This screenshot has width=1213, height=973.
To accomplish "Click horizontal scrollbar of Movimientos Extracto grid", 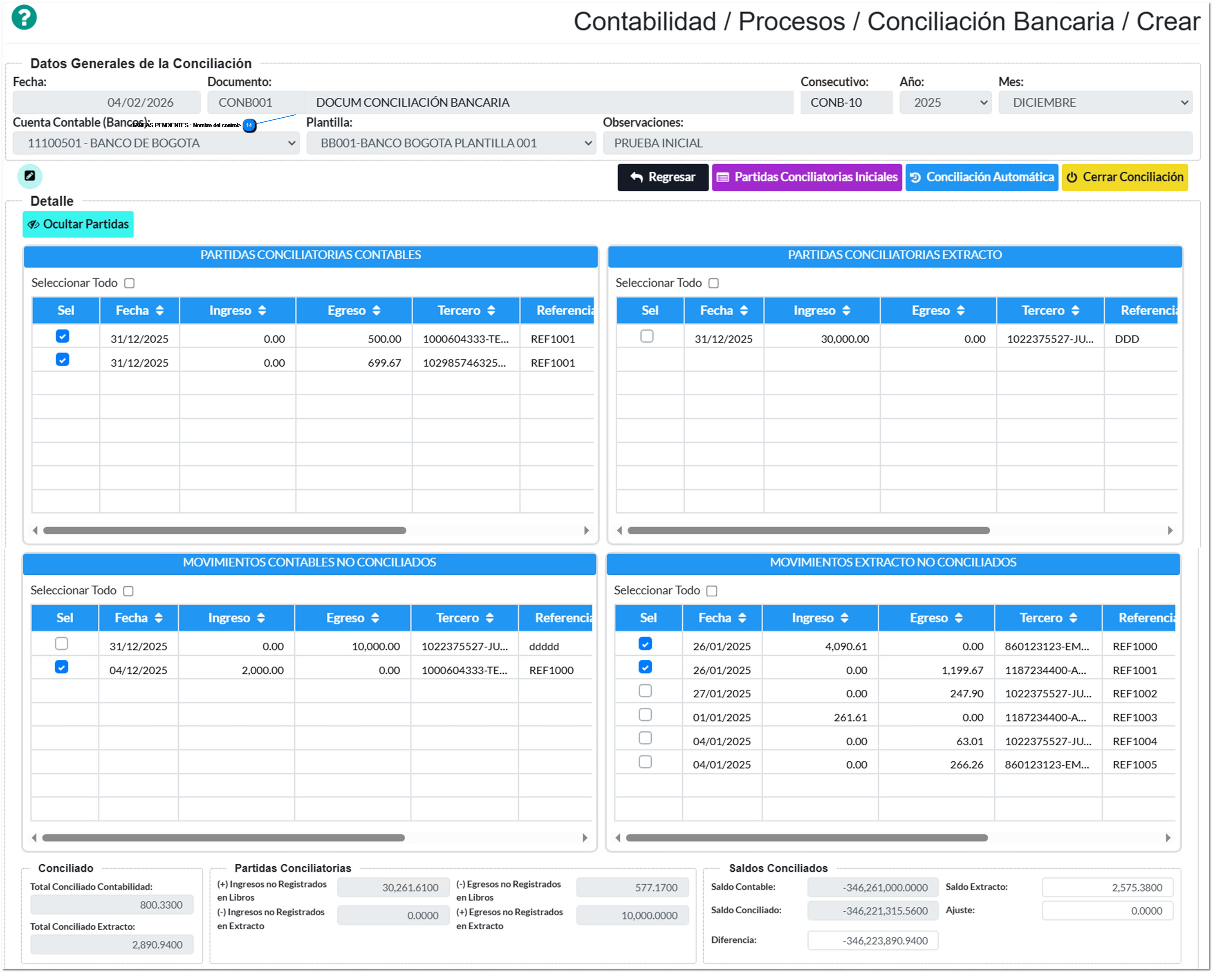I will 807,838.
